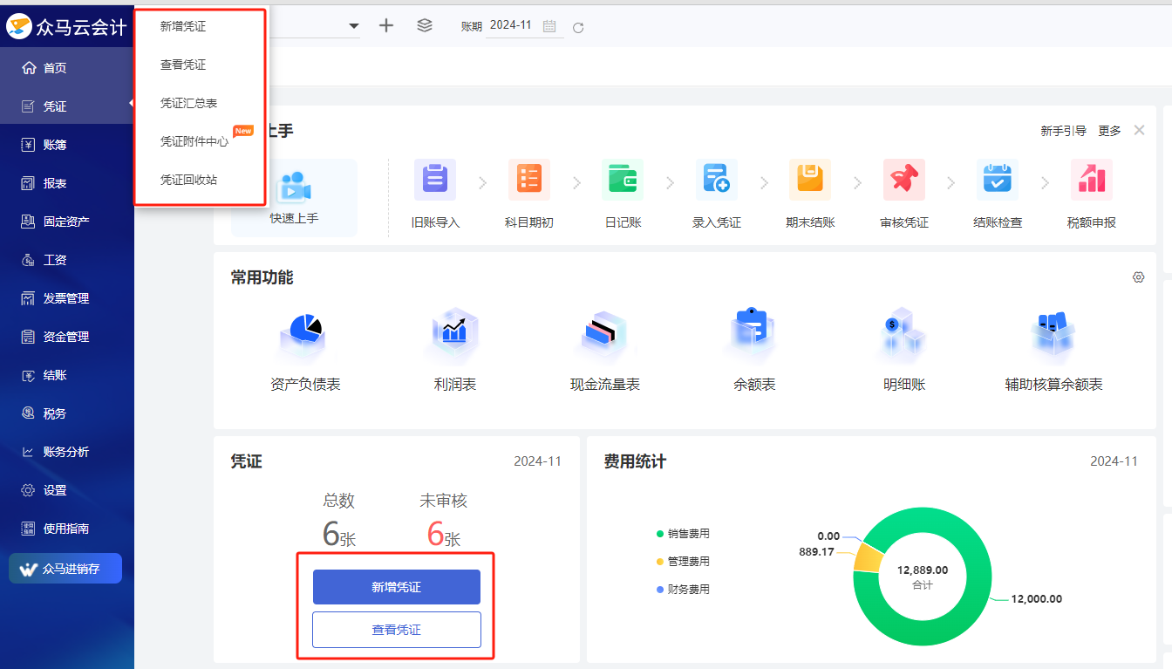Image resolution: width=1172 pixels, height=669 pixels.
Task: Click the 结账检查 step icon
Action: 998,180
